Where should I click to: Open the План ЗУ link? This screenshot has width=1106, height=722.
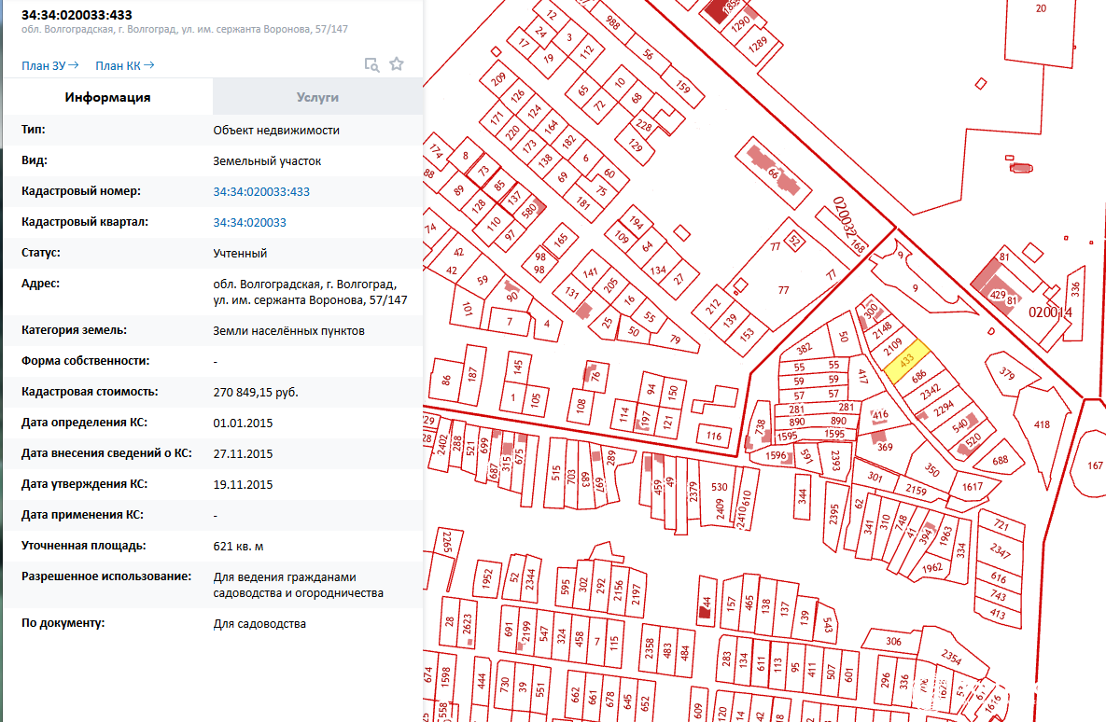coord(49,65)
